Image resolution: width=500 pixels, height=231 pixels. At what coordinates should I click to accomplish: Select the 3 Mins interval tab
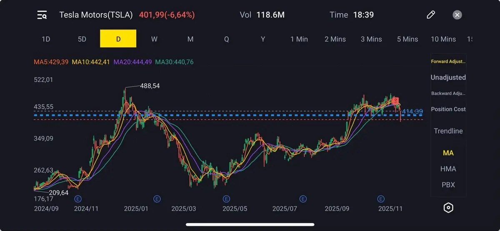click(x=371, y=39)
